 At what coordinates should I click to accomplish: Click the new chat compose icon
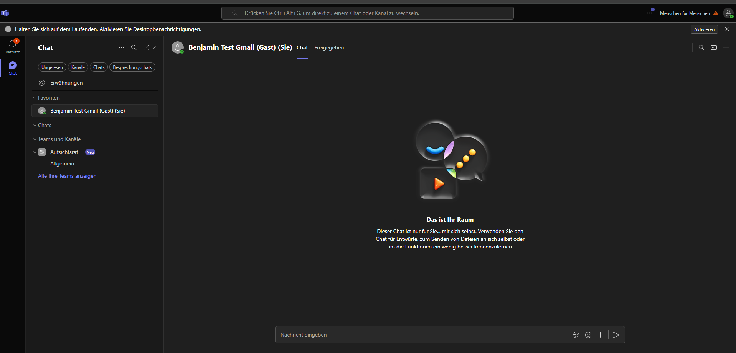click(146, 47)
